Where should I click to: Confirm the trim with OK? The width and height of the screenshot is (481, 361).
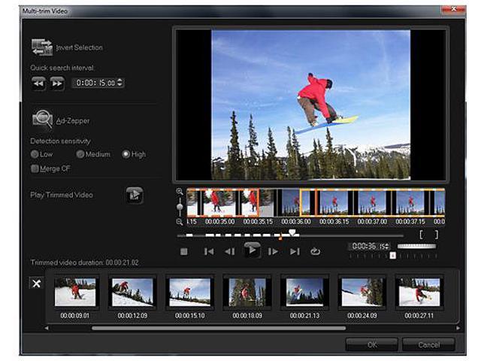click(x=371, y=344)
